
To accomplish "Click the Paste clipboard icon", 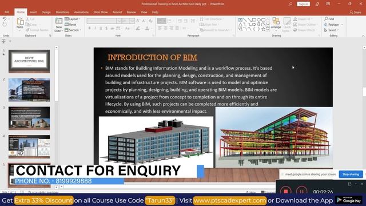I will (x=20, y=22).
